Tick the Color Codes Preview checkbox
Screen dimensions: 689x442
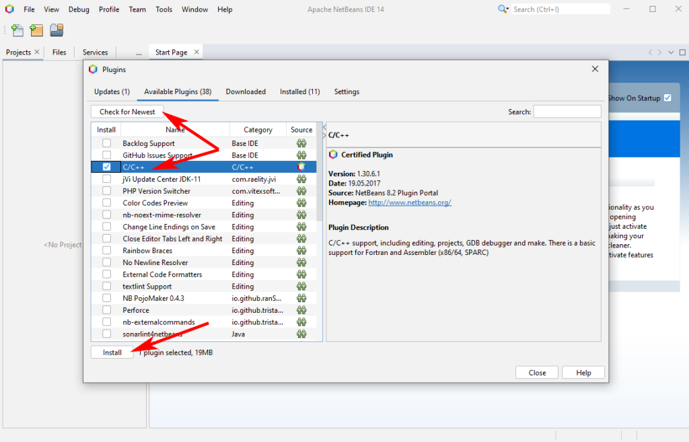(107, 202)
